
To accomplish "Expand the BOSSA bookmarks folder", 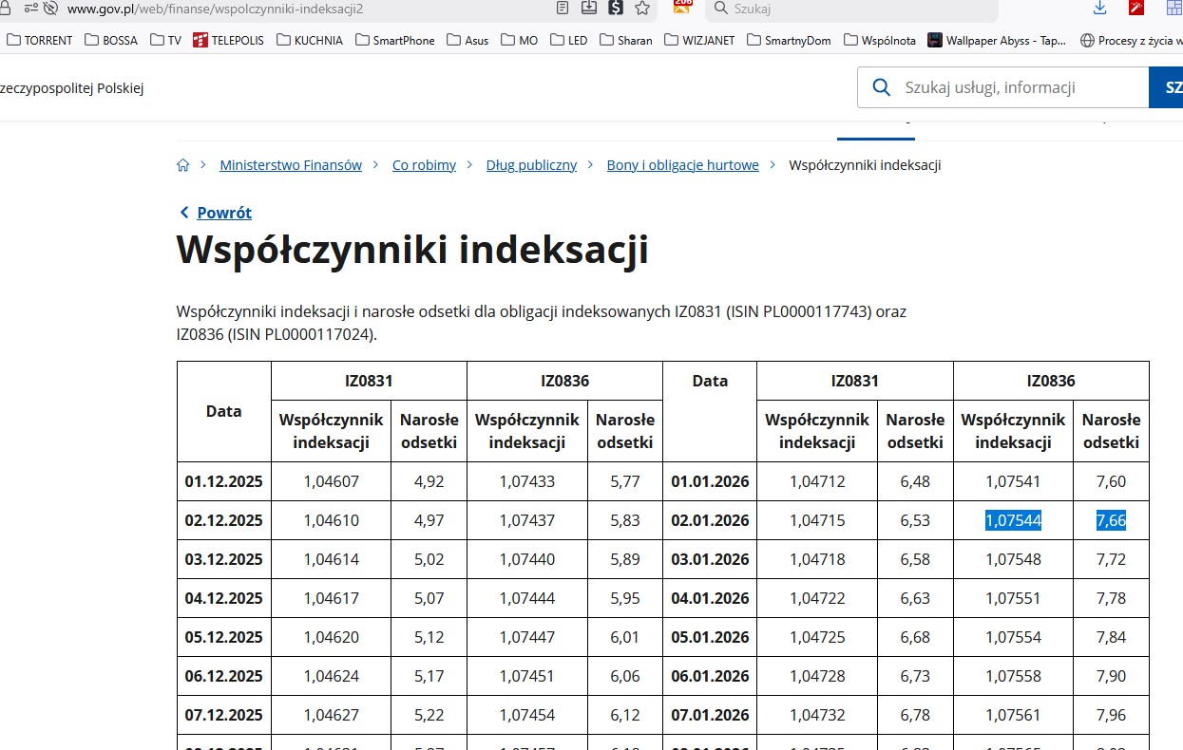I will pyautogui.click(x=111, y=40).
